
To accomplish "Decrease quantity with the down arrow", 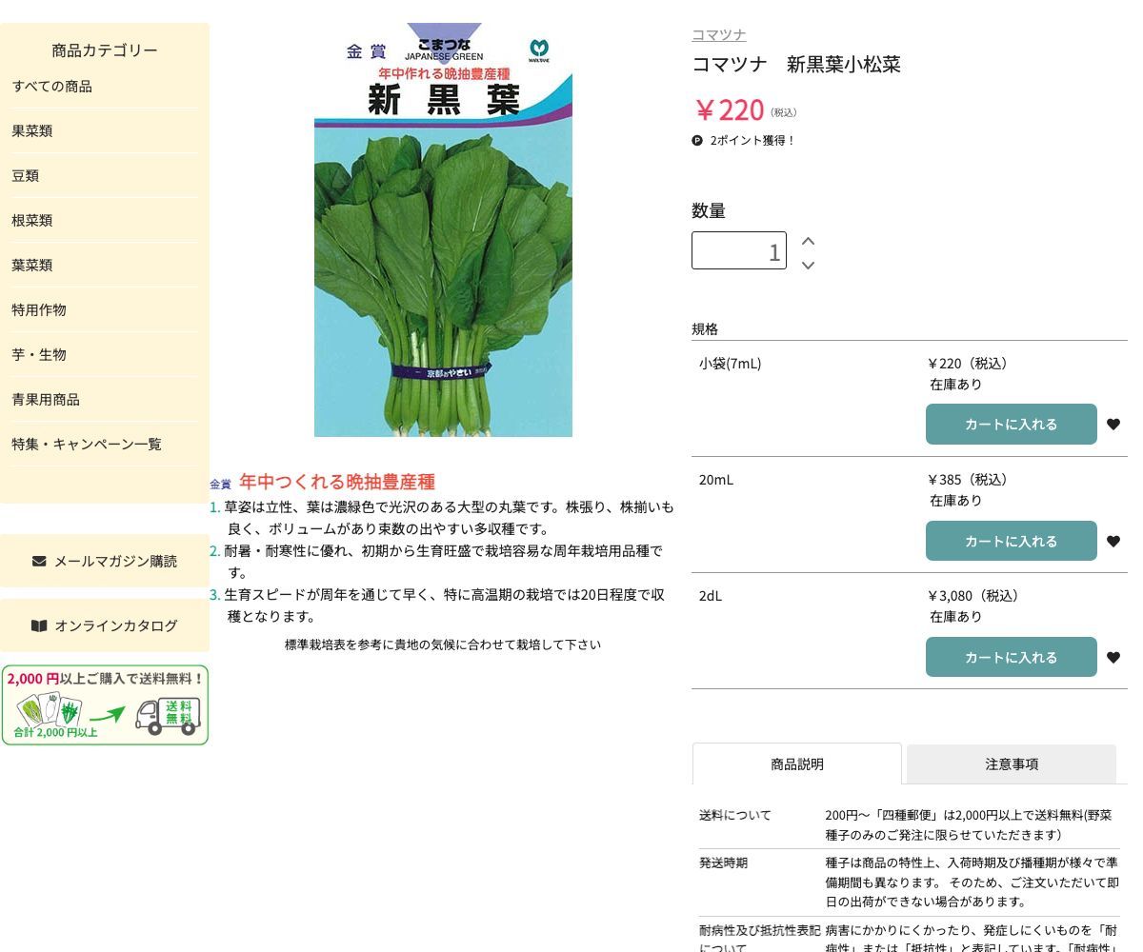I will [808, 265].
